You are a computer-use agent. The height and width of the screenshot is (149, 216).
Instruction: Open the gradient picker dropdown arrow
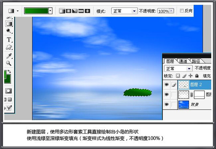[50, 11]
